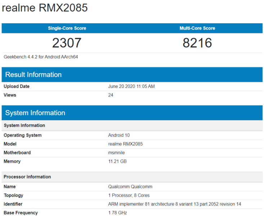Select the Multi-Core Score header
Screen dimensions: 264x216
[197, 28]
